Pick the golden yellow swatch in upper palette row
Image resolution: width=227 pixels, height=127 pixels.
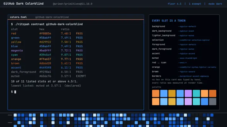click(x=172, y=93)
